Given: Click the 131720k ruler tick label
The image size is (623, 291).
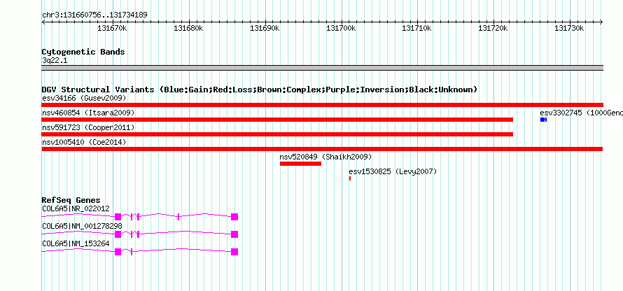Looking at the screenshot, I should pos(493,28).
